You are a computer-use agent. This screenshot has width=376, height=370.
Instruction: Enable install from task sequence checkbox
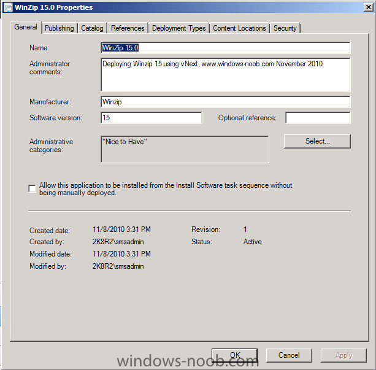coord(32,188)
